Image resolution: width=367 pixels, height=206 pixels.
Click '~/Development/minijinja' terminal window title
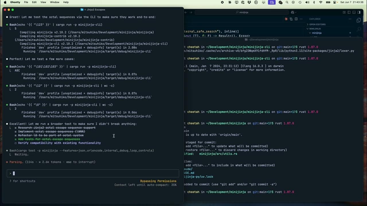click(x=263, y=39)
